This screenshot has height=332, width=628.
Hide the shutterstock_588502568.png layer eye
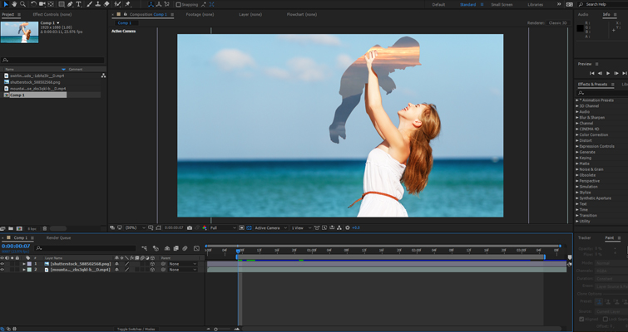[x=2, y=264]
